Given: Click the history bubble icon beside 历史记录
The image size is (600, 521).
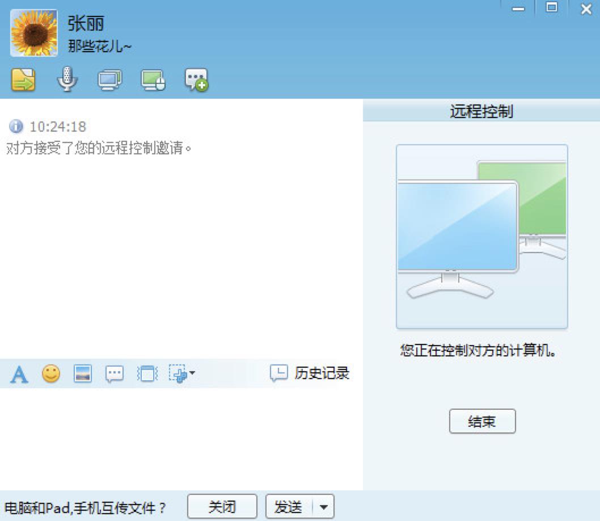Looking at the screenshot, I should coord(278,373).
